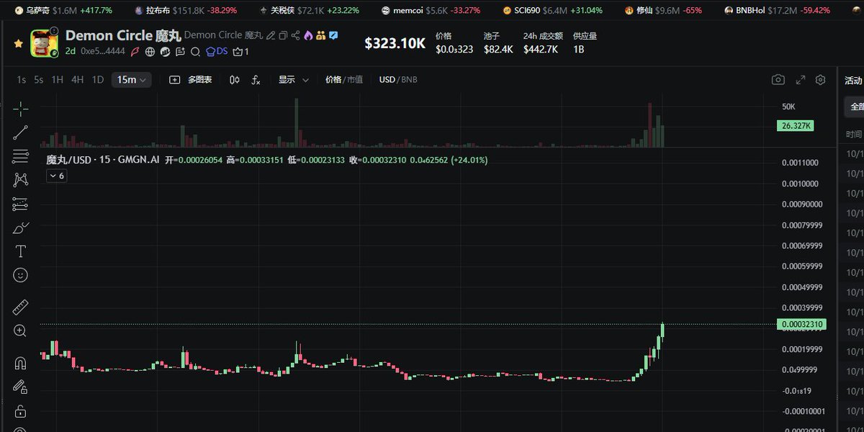The width and height of the screenshot is (864, 432).
Task: Click the red feather icon beside address
Action: pyautogui.click(x=135, y=52)
